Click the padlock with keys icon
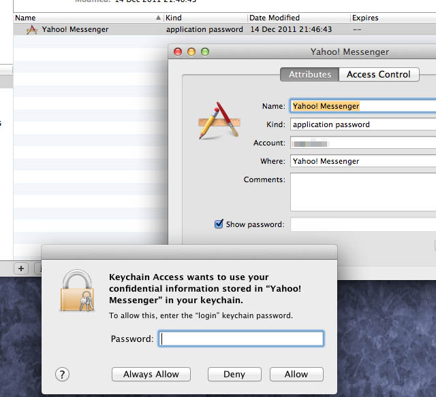The height and width of the screenshot is (397, 436). pyautogui.click(x=77, y=290)
